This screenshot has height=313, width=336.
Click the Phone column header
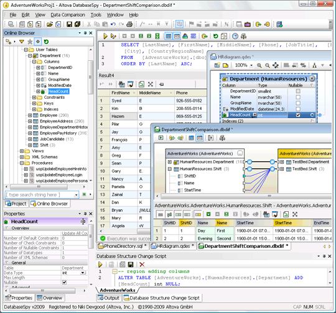[190, 93]
